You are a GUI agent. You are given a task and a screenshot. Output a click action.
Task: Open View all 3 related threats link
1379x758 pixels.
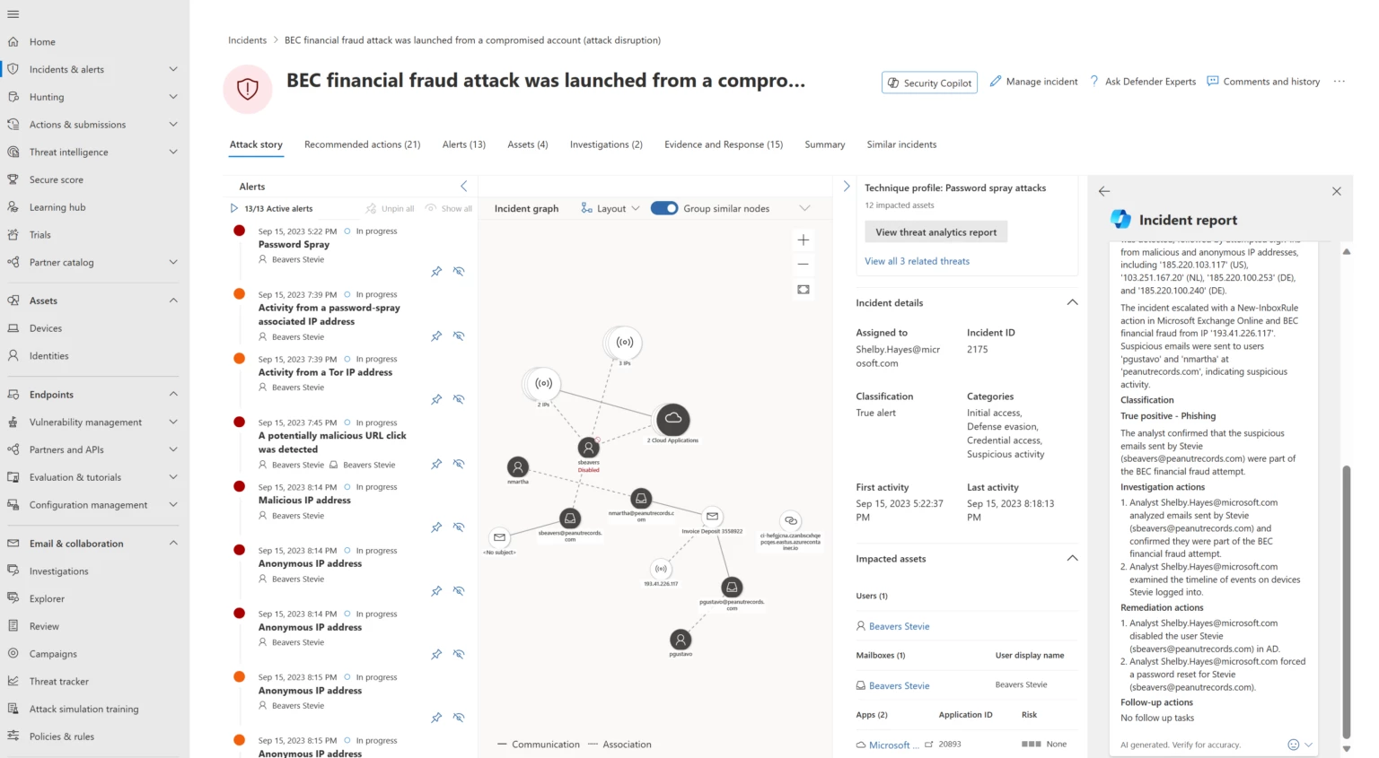point(917,261)
